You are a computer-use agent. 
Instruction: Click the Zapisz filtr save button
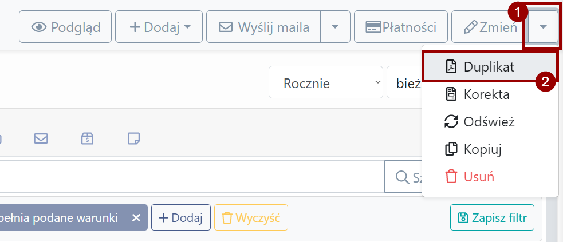point(492,217)
